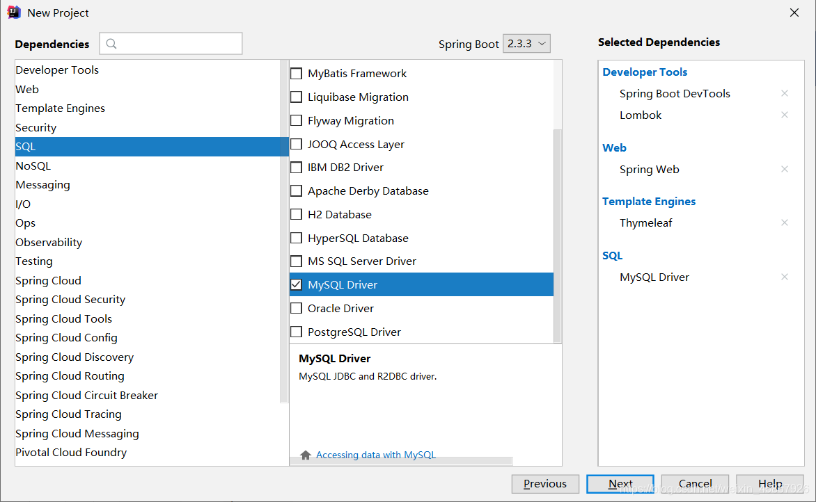Screen dimensions: 816x502
Task: Check the Apache Derby Database checkbox
Action: click(296, 191)
